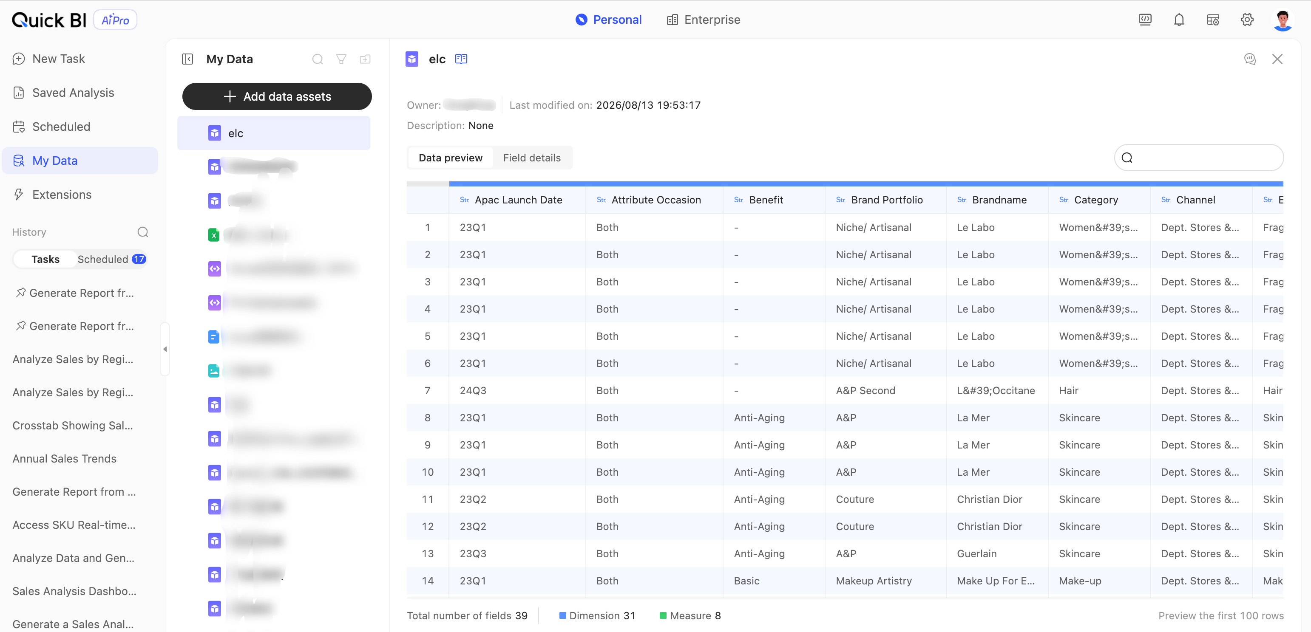Open Annual Sales Trends history item
This screenshot has height=632, width=1311.
pyautogui.click(x=65, y=459)
